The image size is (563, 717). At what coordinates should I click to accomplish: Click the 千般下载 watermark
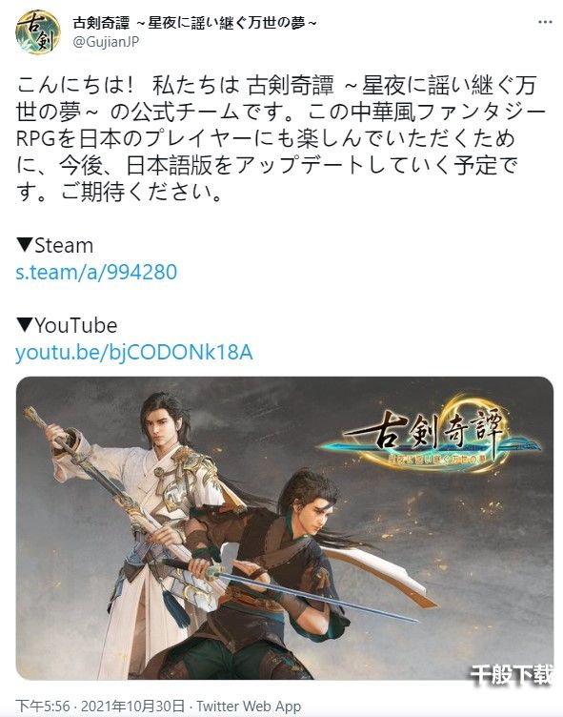pyautogui.click(x=512, y=675)
